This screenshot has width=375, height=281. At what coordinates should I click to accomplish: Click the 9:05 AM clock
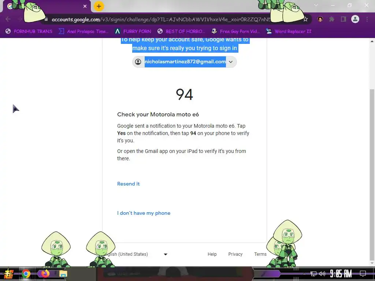tap(341, 274)
